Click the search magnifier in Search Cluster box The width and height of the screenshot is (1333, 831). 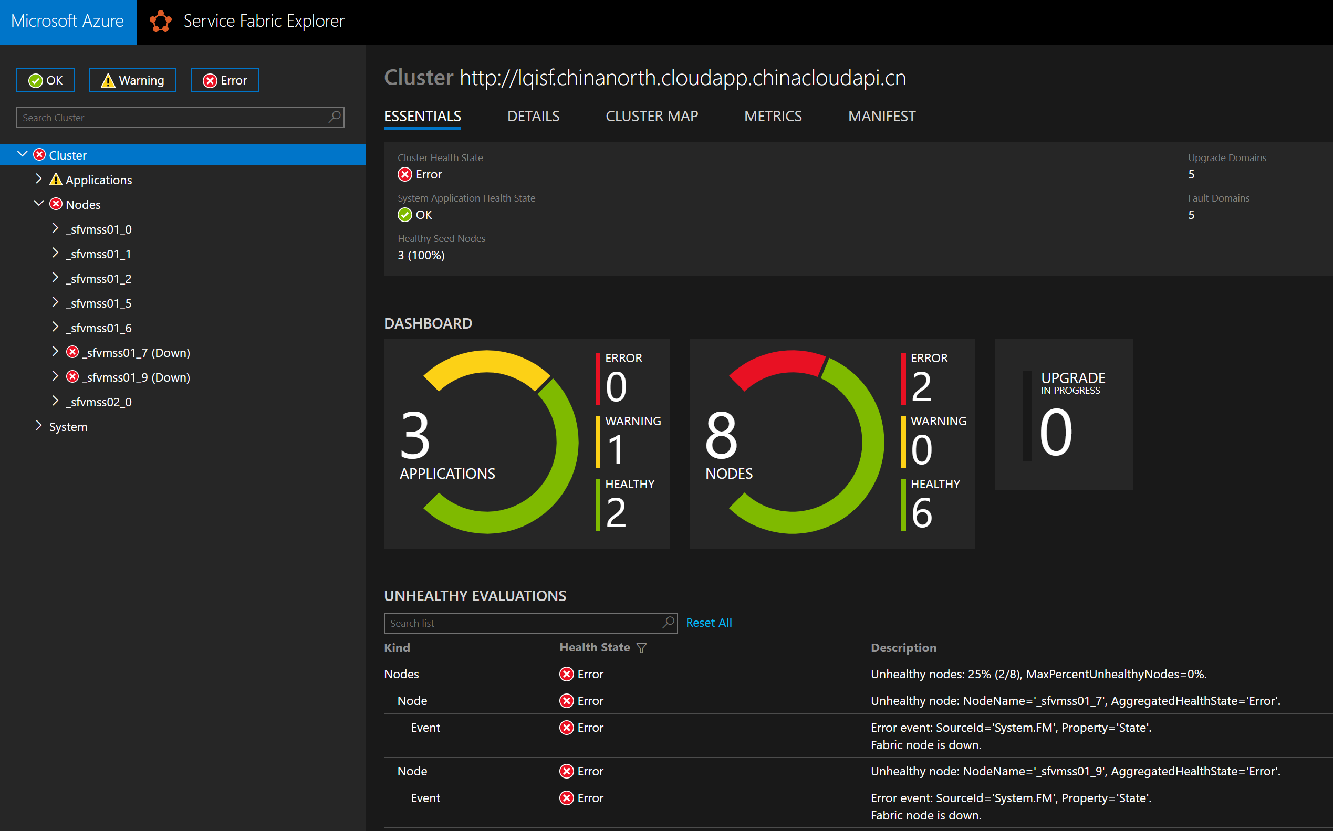[334, 117]
